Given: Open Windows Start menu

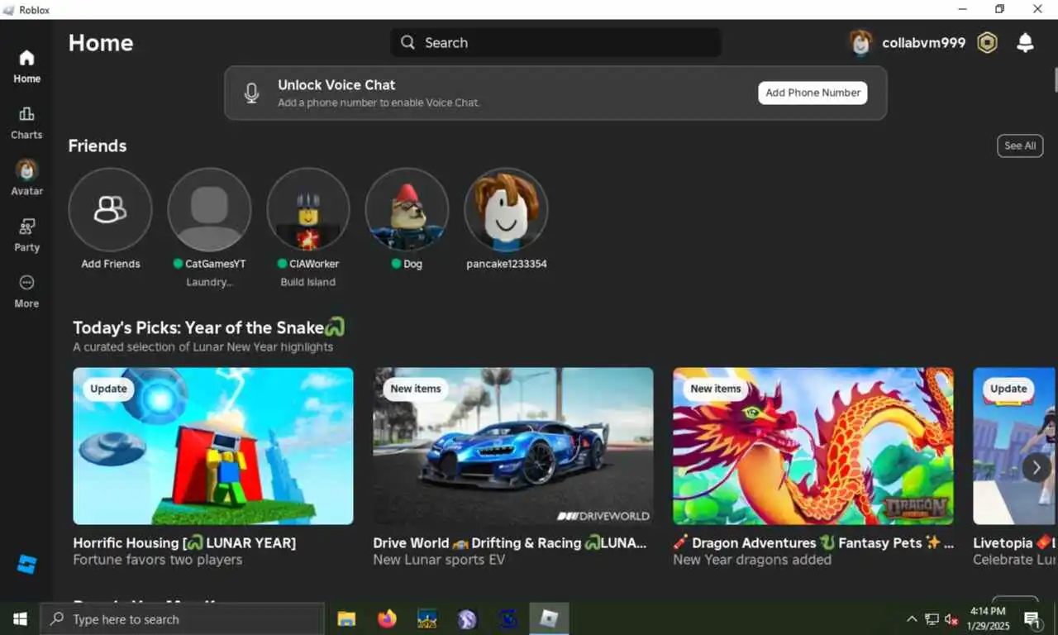Looking at the screenshot, I should pyautogui.click(x=20, y=618).
